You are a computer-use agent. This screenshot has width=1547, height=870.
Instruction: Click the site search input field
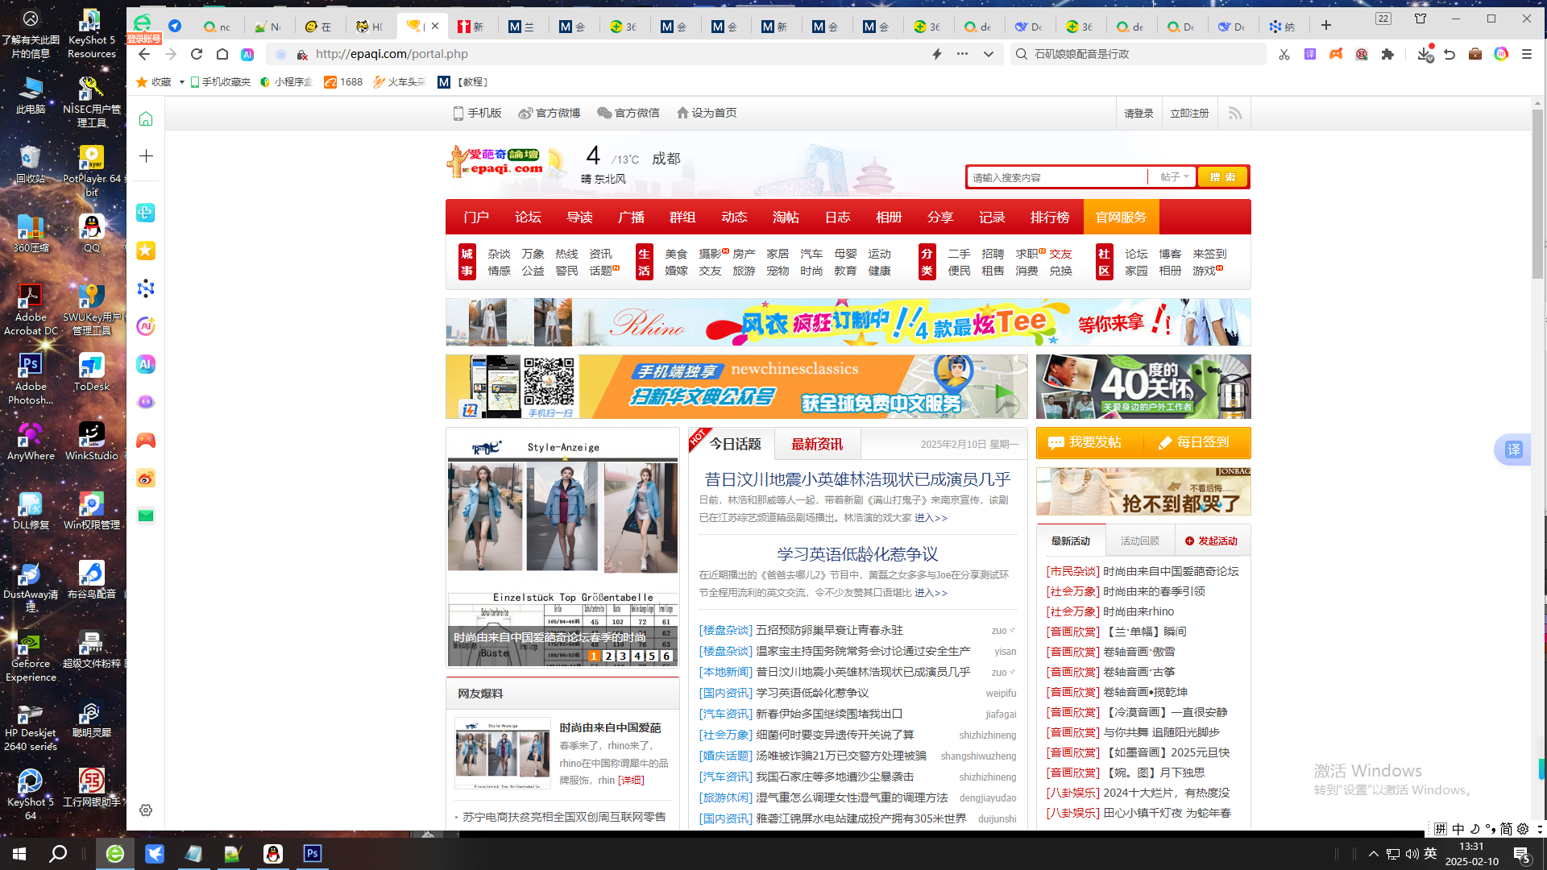[1058, 177]
